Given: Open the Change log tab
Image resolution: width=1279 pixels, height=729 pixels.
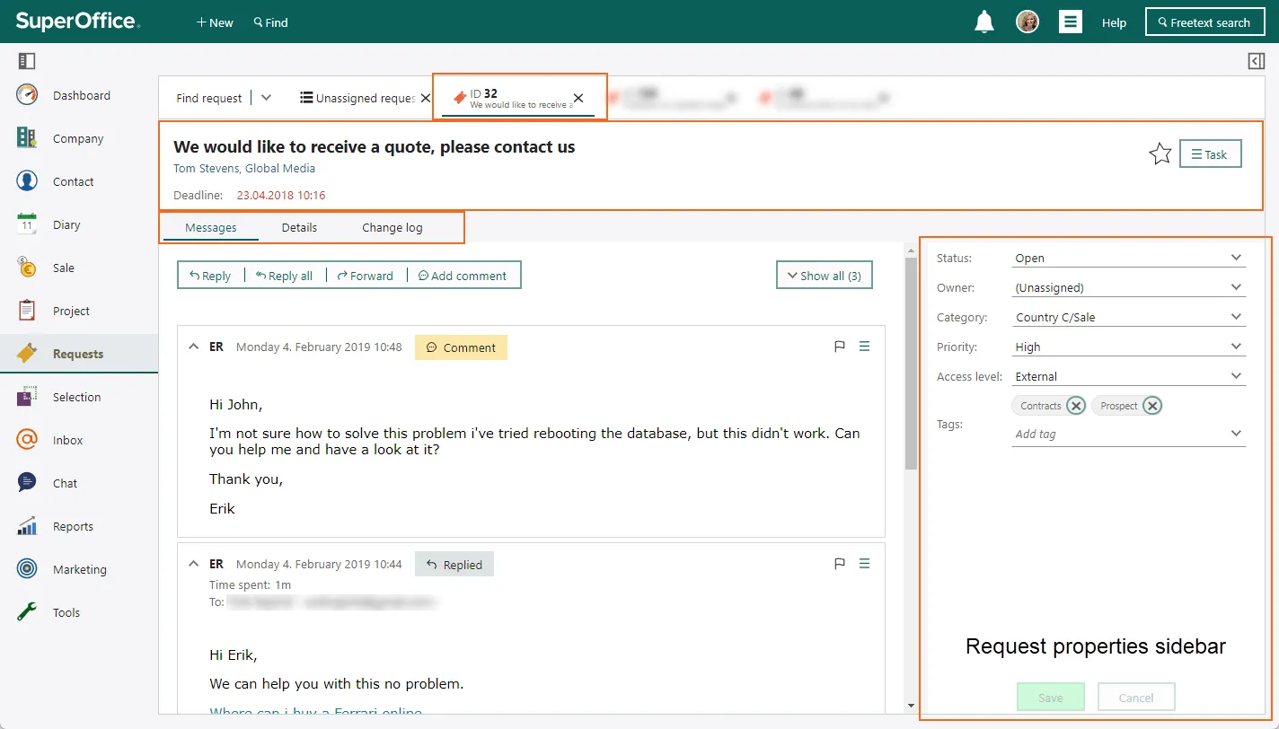Looking at the screenshot, I should point(392,227).
